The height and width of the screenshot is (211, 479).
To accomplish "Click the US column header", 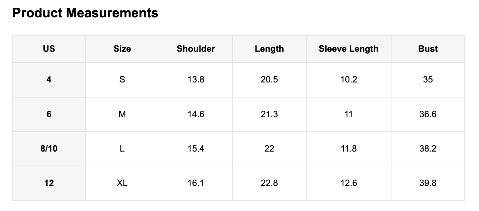I will click(x=49, y=49).
